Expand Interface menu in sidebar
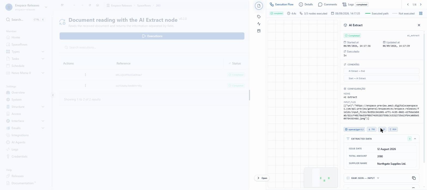 43,121
